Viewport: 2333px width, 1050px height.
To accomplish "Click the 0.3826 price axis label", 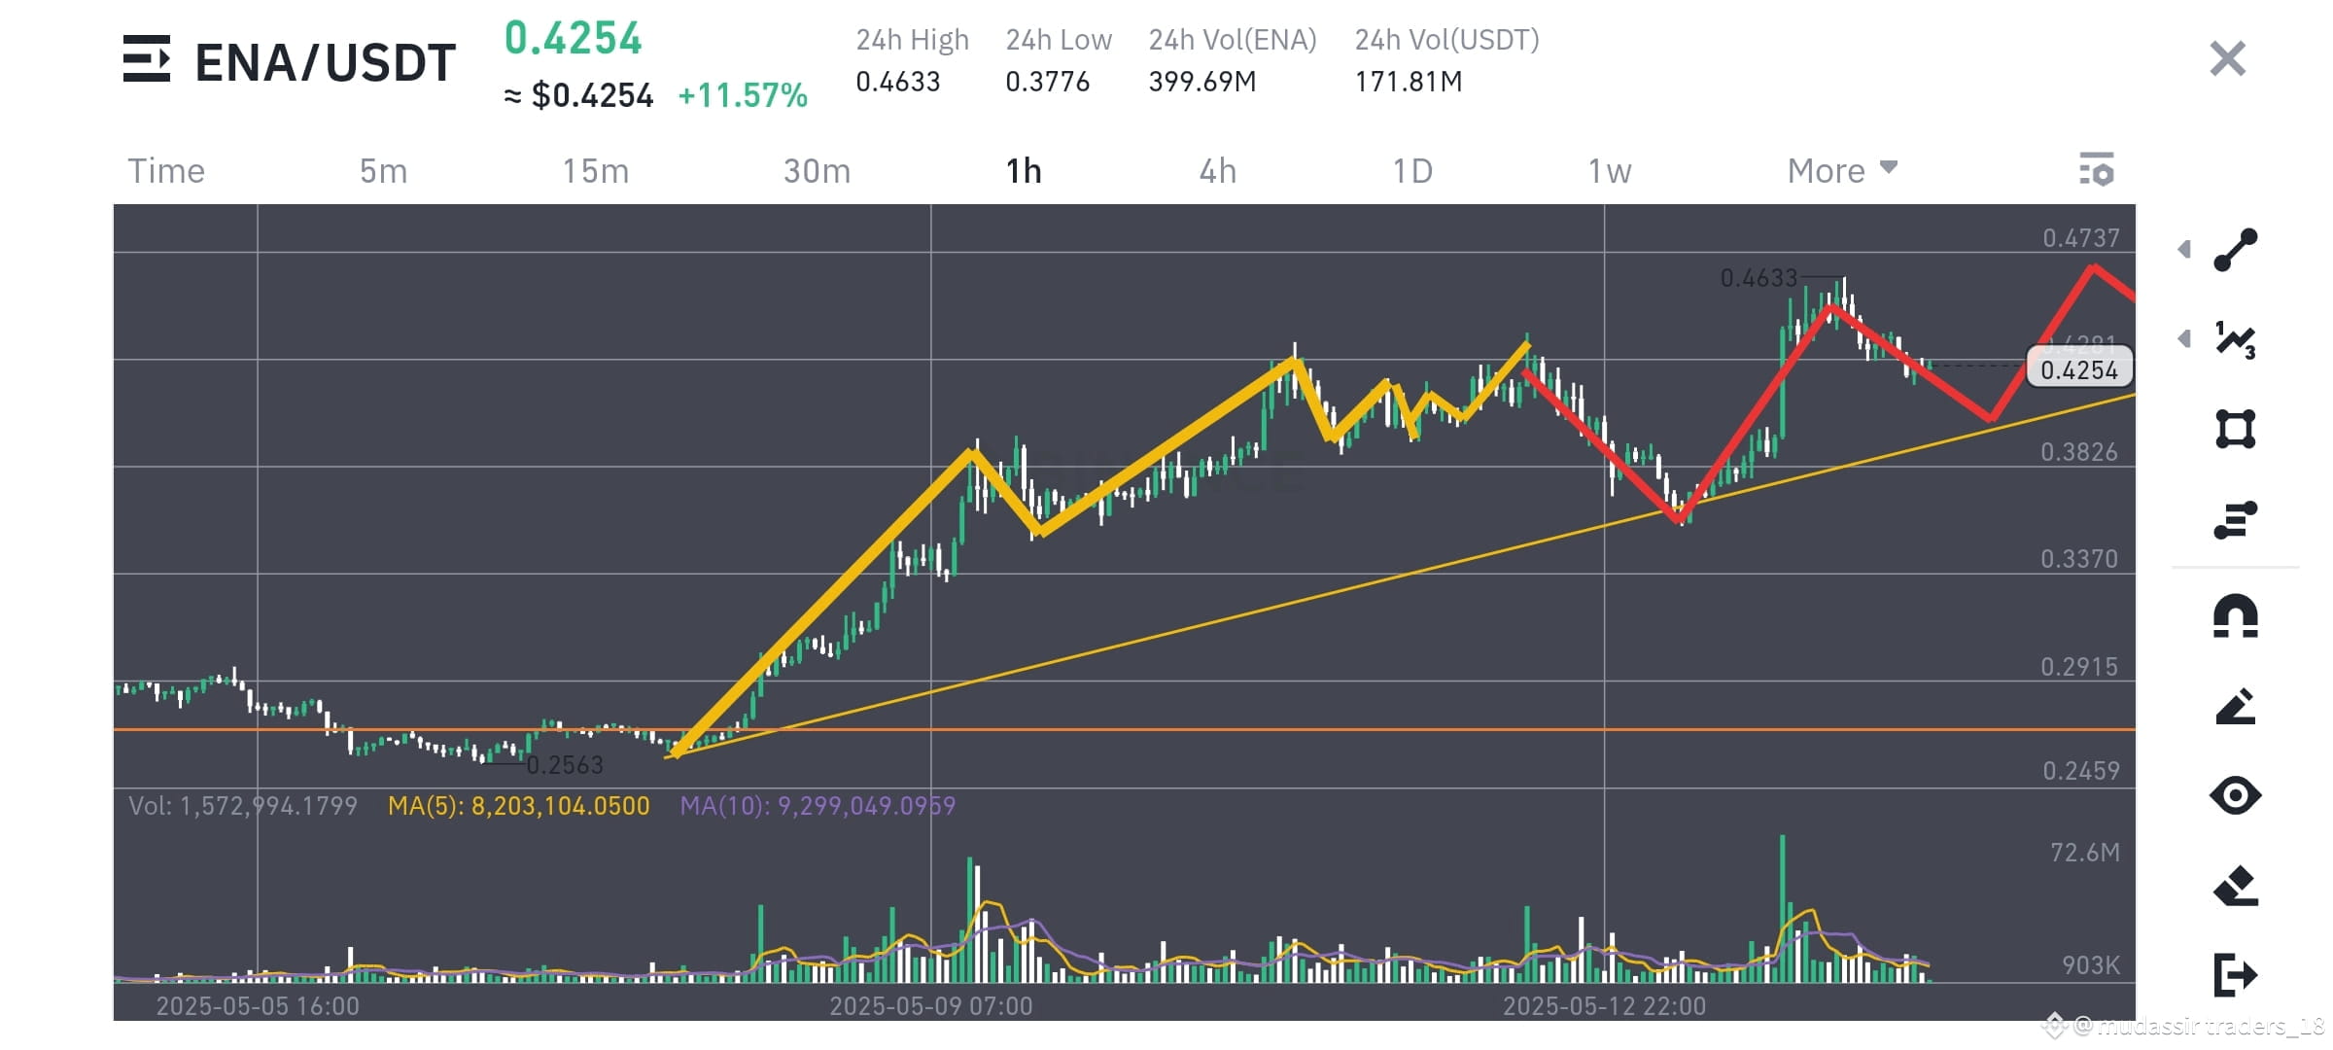I will [x=2079, y=452].
